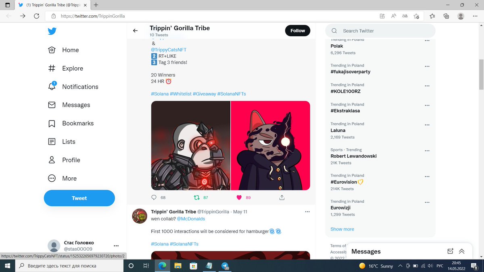
Task: Click the Search Twitter field
Action: tap(380, 31)
